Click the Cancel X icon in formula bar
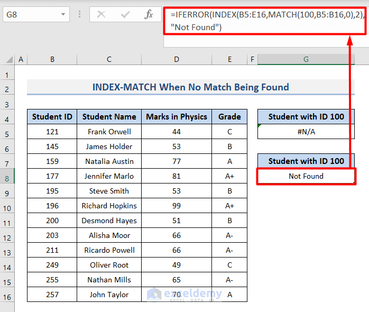The width and height of the screenshot is (369, 312). pyautogui.click(x=101, y=14)
